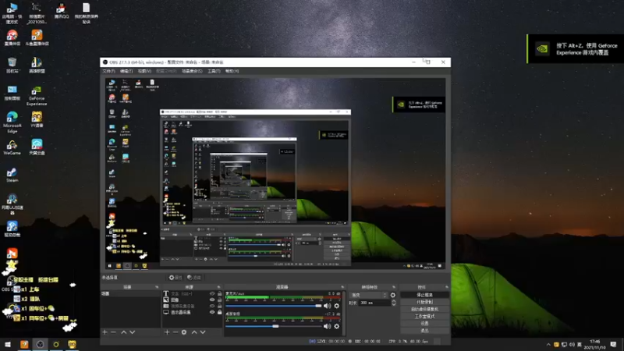Viewport: 624px width, 351px height.
Task: Adjust the transition duration stepper arrows
Action: 394,303
